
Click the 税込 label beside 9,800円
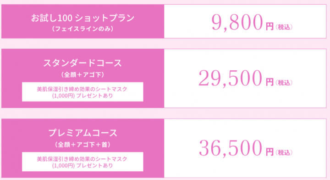(284, 27)
